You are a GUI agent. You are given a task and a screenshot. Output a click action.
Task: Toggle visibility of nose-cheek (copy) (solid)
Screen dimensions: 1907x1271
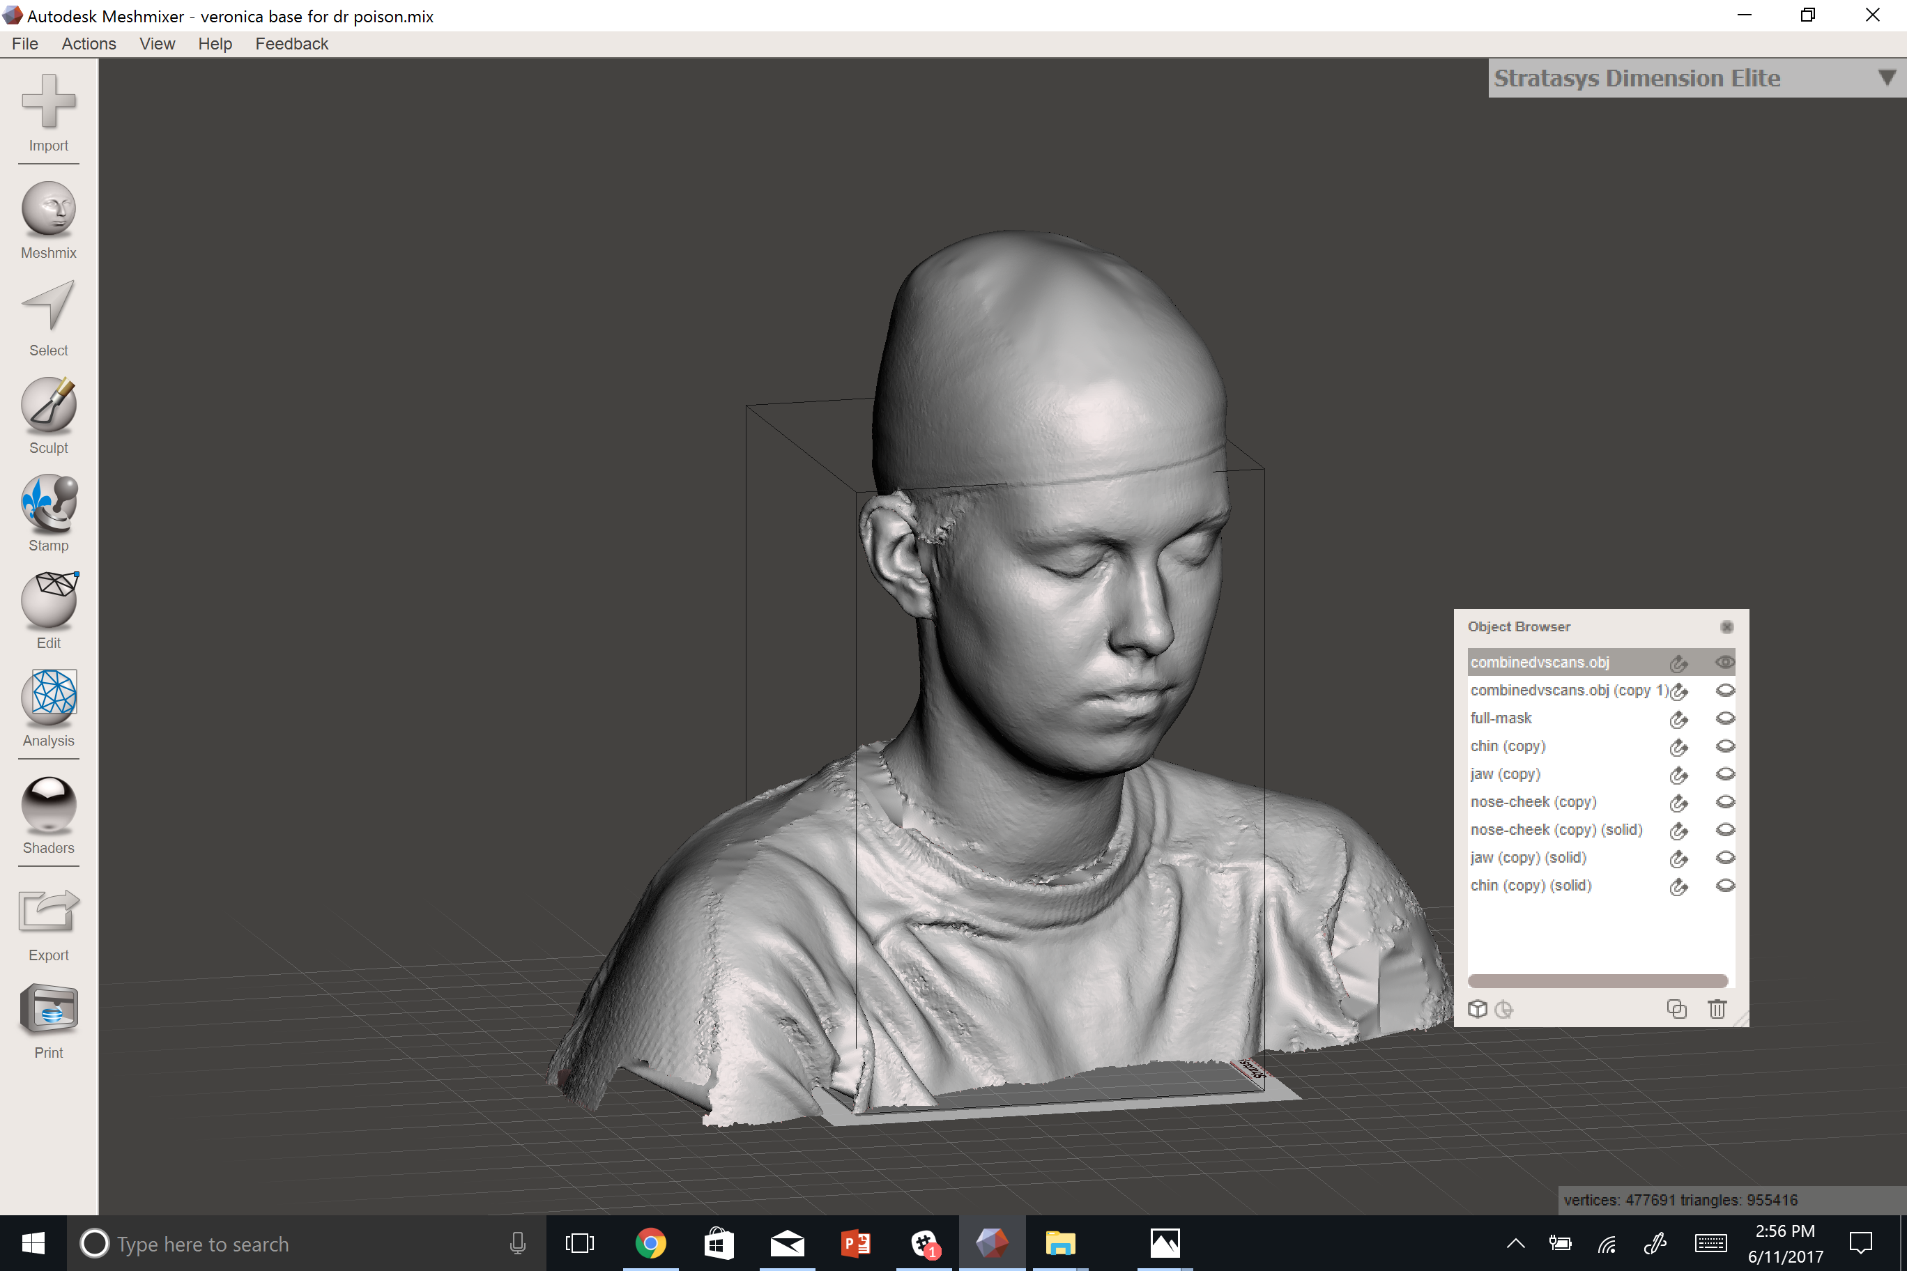point(1725,829)
